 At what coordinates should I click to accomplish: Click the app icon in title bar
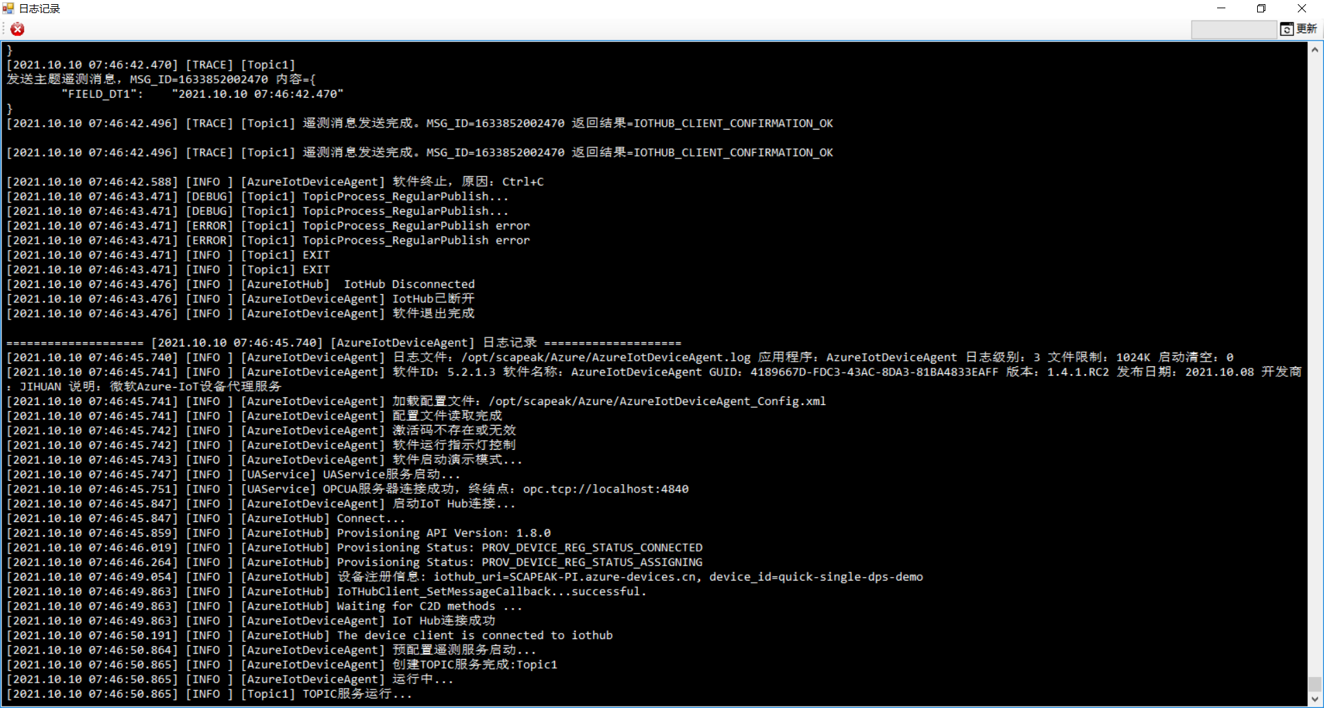8,8
